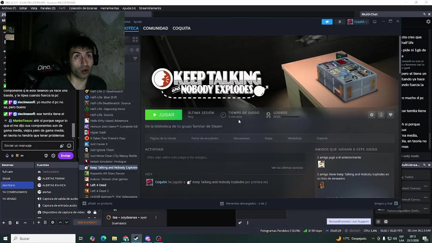Move source down arrow in Fuentes
This screenshot has width=432, height=243.
pyautogui.click(x=66, y=222)
